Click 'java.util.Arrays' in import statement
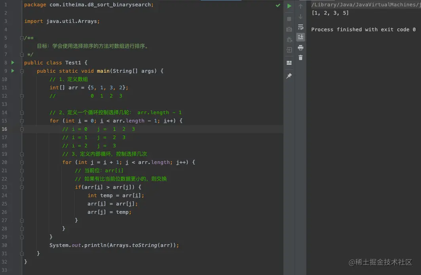 click(x=71, y=21)
